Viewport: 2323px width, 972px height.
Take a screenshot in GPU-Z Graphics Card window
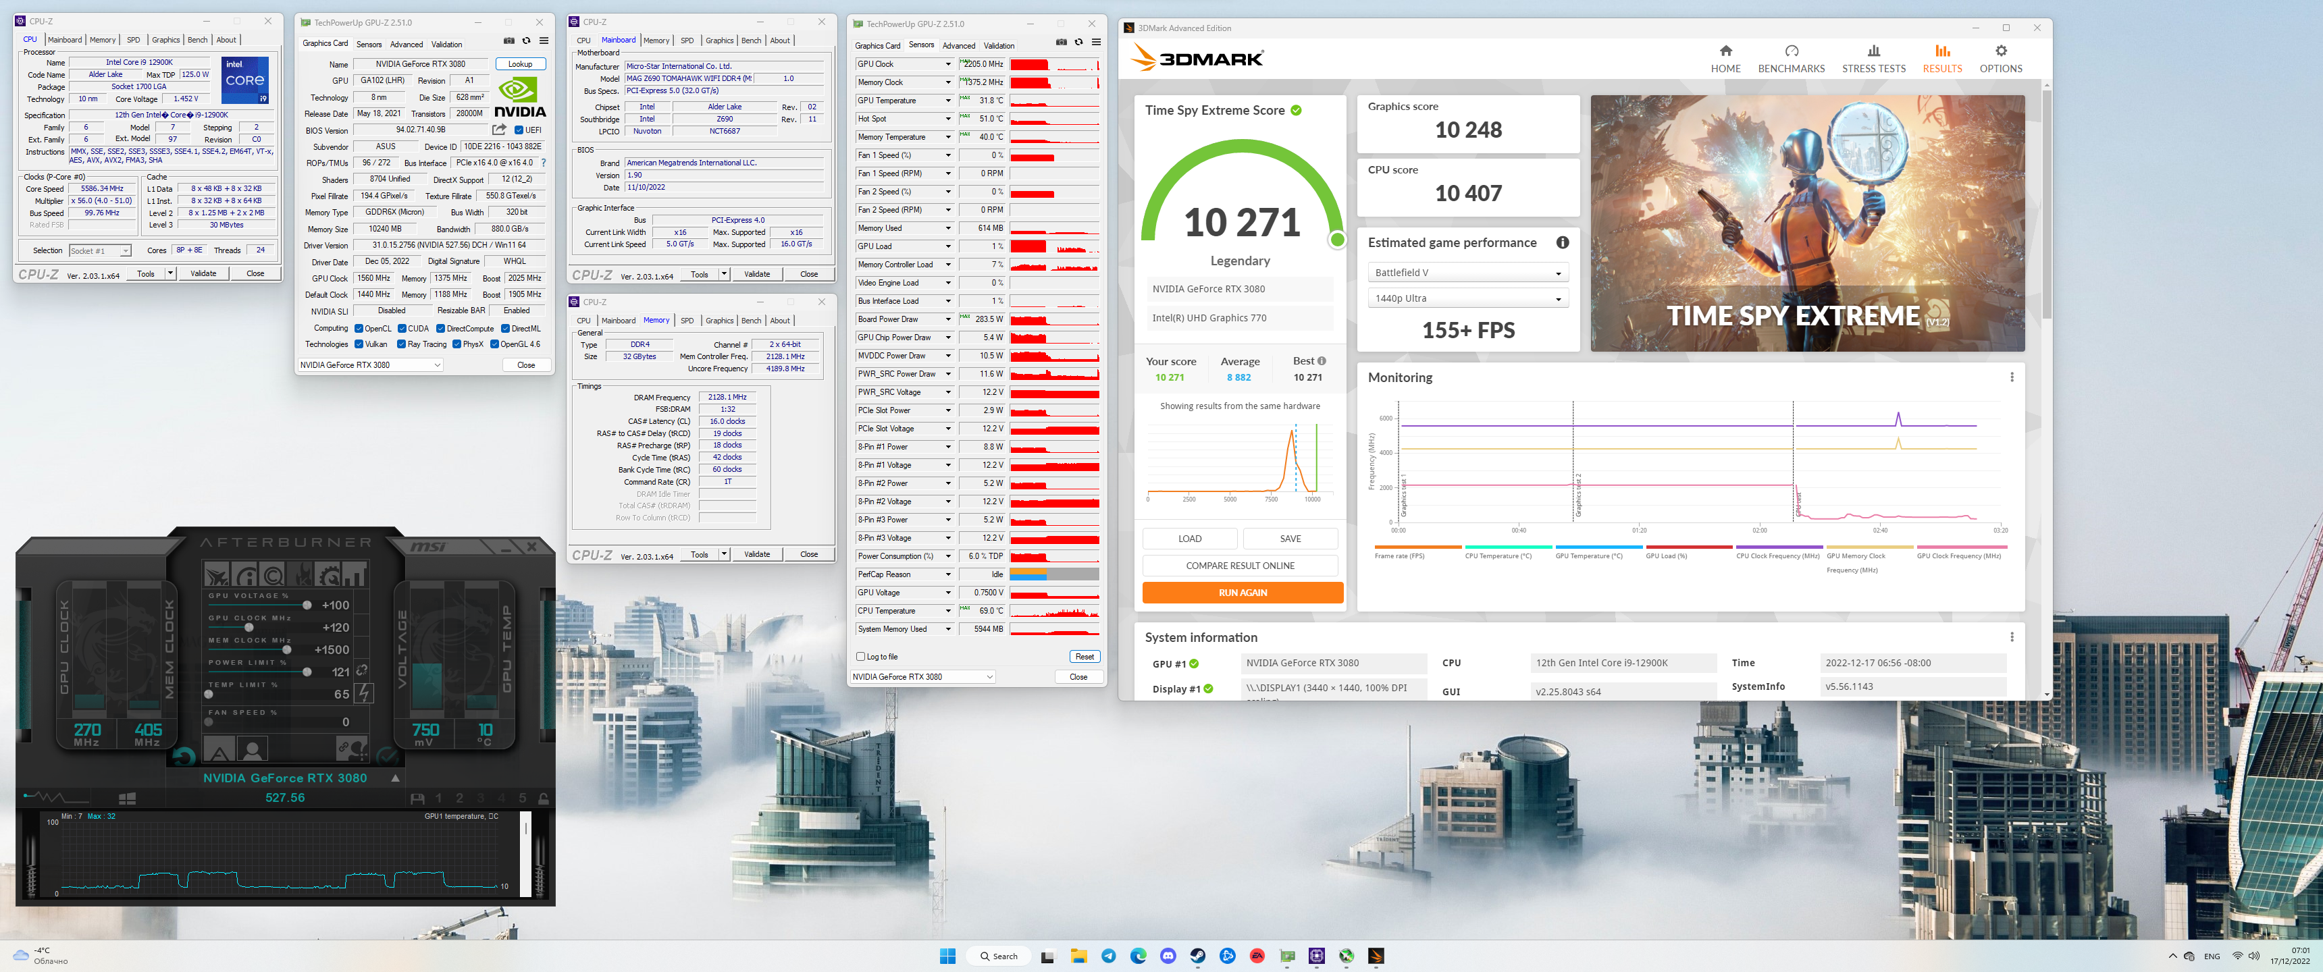point(508,40)
